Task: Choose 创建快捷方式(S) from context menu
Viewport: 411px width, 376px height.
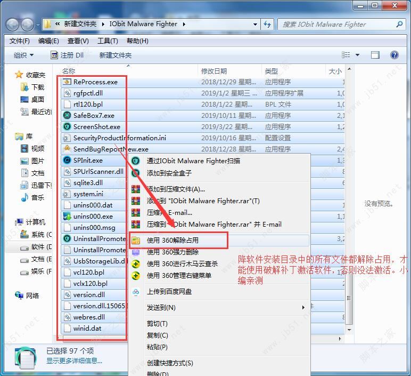Action: coord(219,363)
